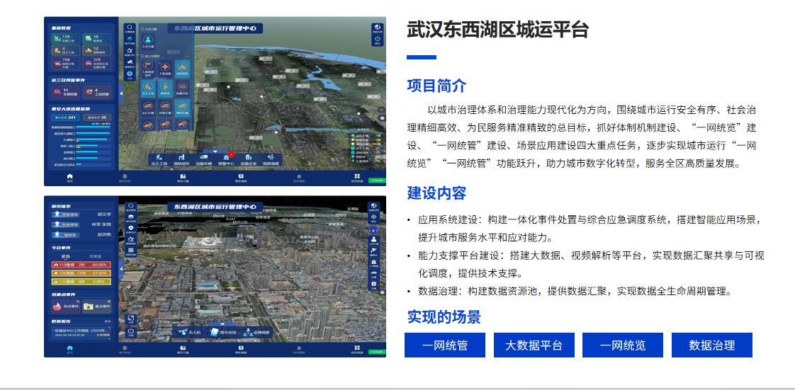
Task: Toggle the 人员力量 radio option in layer panel
Action: (142, 30)
